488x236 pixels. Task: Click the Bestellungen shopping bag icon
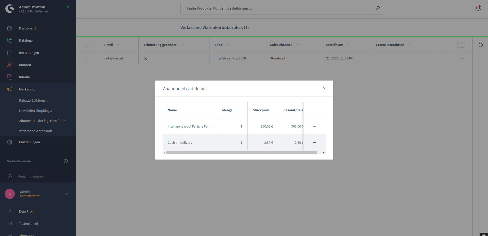pos(10,53)
